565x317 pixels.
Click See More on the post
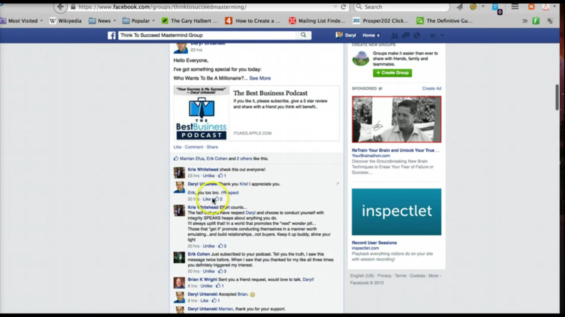[x=260, y=78]
